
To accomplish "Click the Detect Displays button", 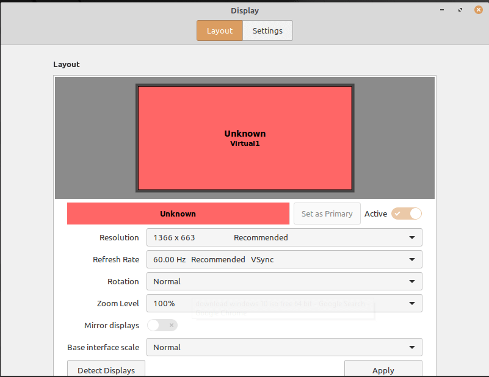I will (x=106, y=370).
